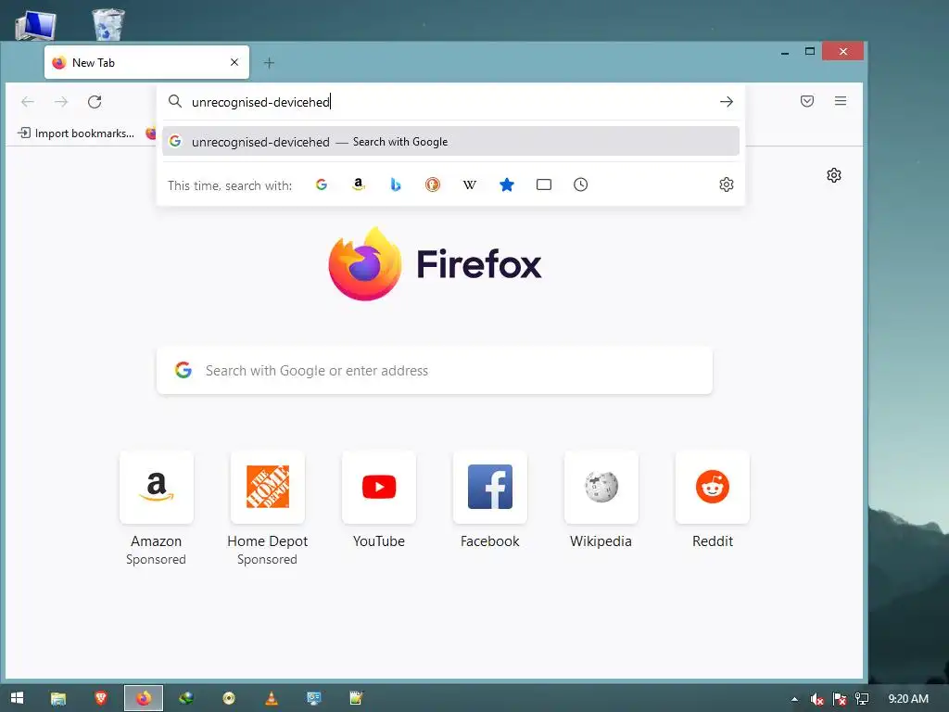This screenshot has width=949, height=712.
Task: Show hidden system tray icons
Action: pos(794,699)
